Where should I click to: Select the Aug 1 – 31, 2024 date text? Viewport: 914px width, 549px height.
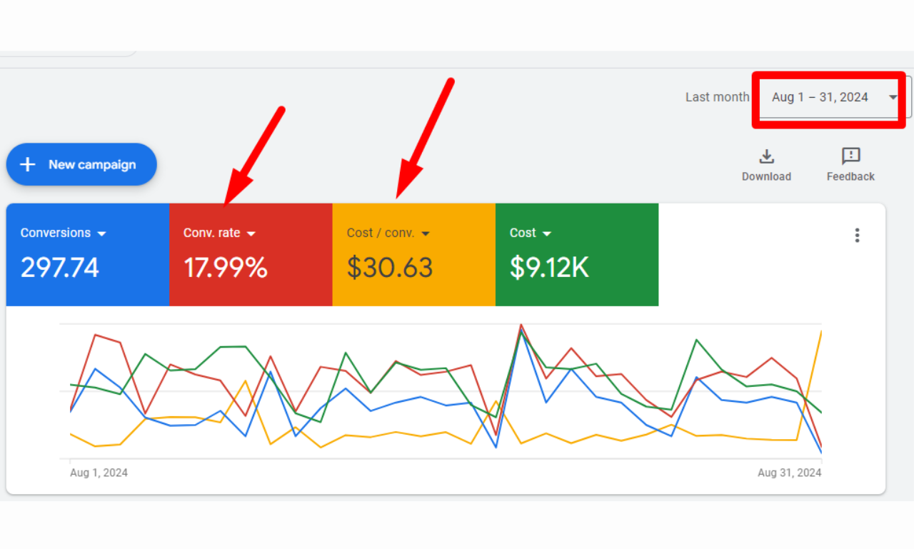[x=819, y=97]
